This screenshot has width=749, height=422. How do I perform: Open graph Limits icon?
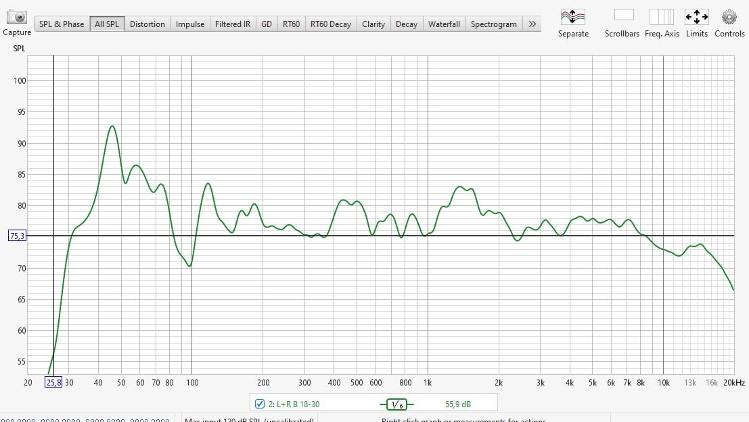696,17
